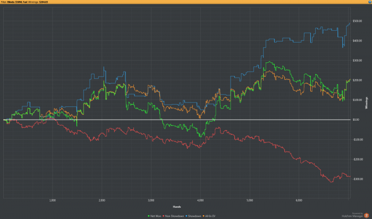
Task: Click the $500.00 y-axis label
Action: click(x=358, y=21)
